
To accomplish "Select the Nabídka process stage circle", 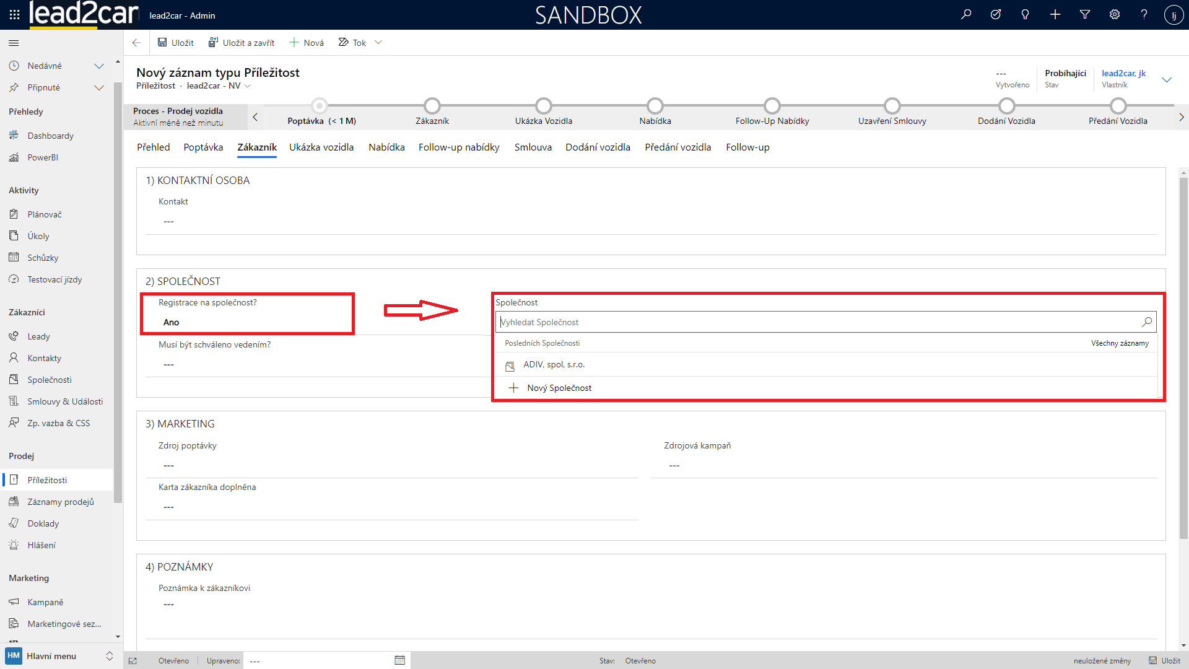I will 655,106.
